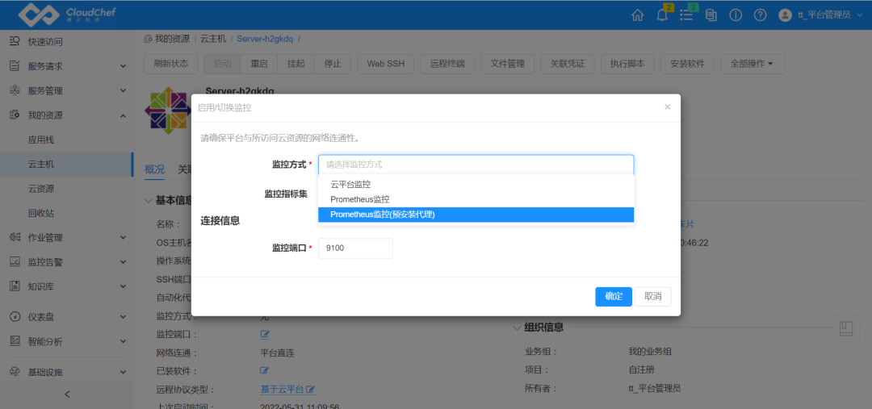Collapse the 我的资源 menu chevron
The width and height of the screenshot is (872, 409).
tap(123, 115)
